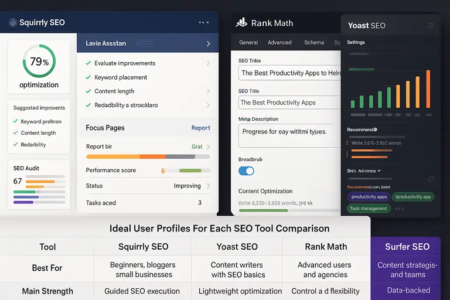
Task: Expand the Redadbility row chevron
Action: (209, 105)
